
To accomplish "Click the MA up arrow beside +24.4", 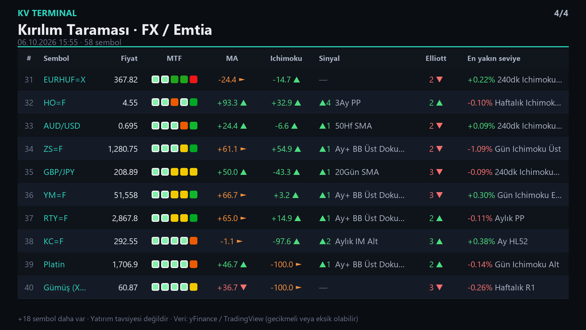I will point(243,126).
